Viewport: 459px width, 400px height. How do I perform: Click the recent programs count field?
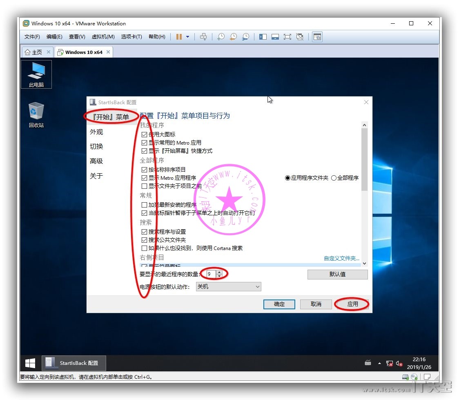[212, 274]
